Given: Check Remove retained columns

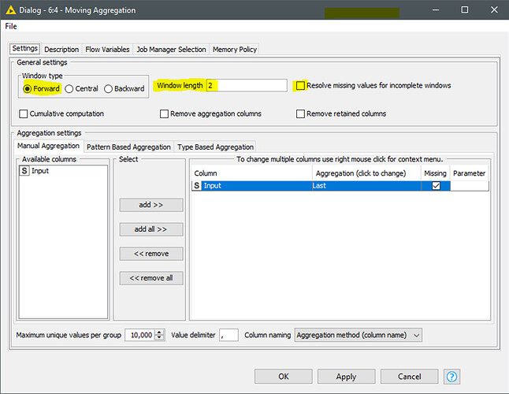Looking at the screenshot, I should pos(301,114).
